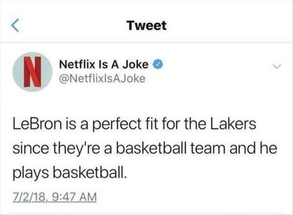Click the red N logo in avatar
The image size is (293, 215).
pos(33,71)
